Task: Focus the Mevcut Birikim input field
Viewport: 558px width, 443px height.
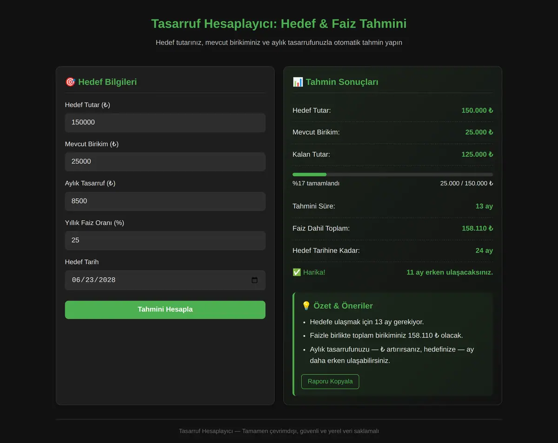Action: [x=165, y=162]
